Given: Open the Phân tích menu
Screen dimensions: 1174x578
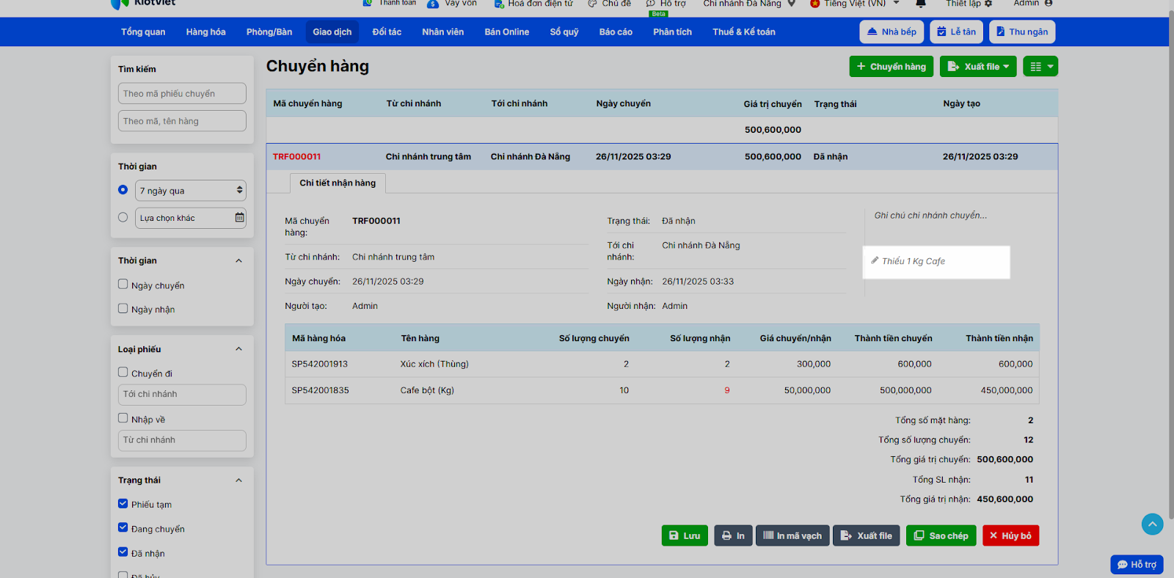Looking at the screenshot, I should click(x=673, y=32).
